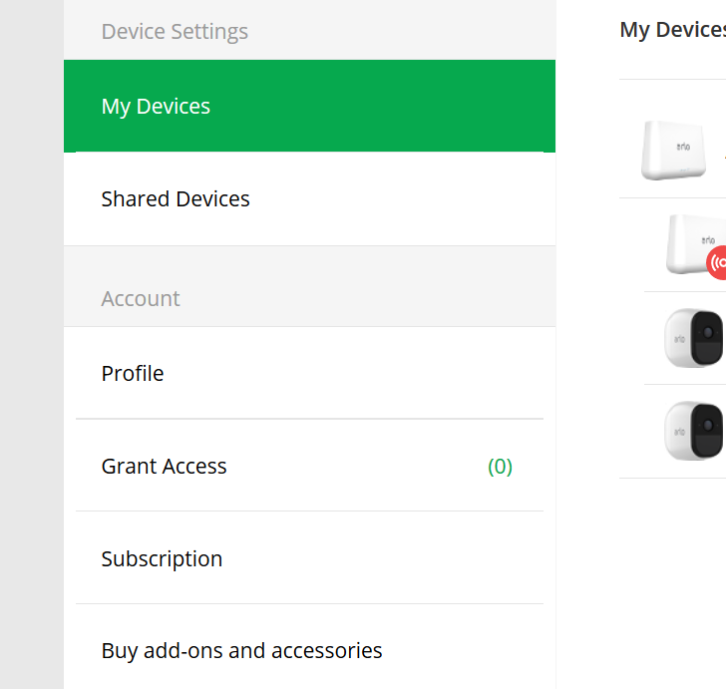Screen dimensions: 726x689
Task: Click the Device Settings section header
Action: click(175, 32)
